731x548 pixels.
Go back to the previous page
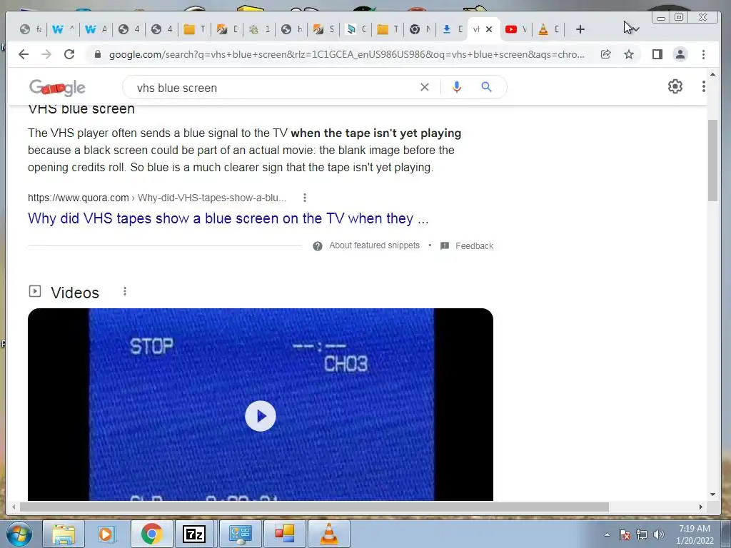click(24, 54)
